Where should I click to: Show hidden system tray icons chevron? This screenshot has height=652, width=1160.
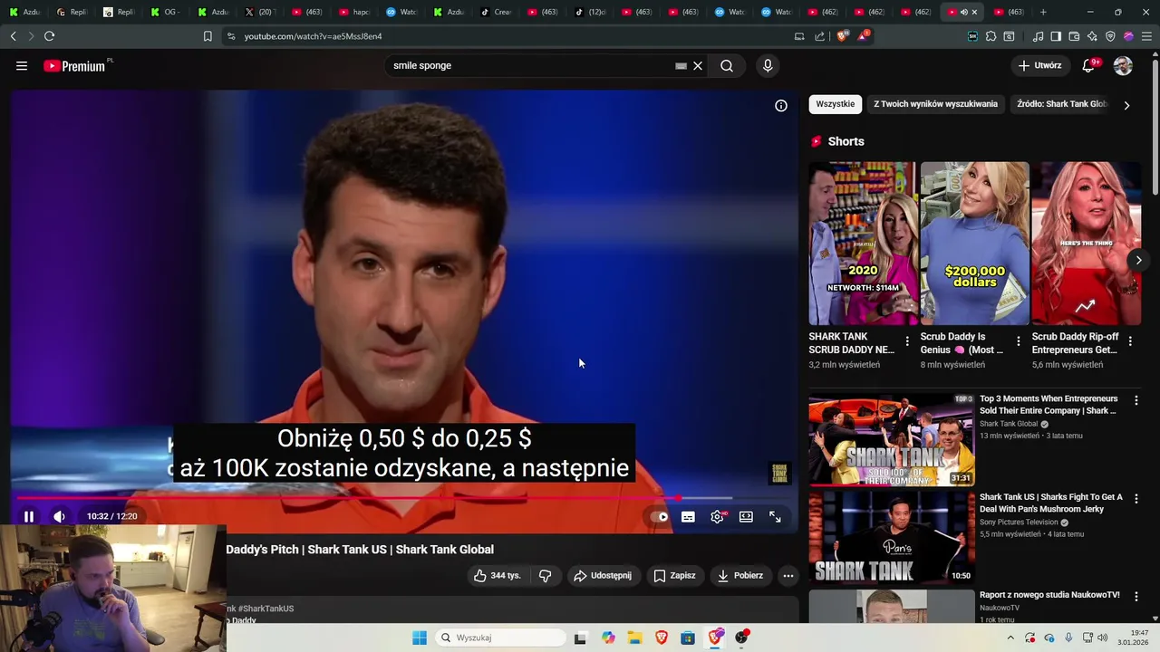tap(1010, 638)
